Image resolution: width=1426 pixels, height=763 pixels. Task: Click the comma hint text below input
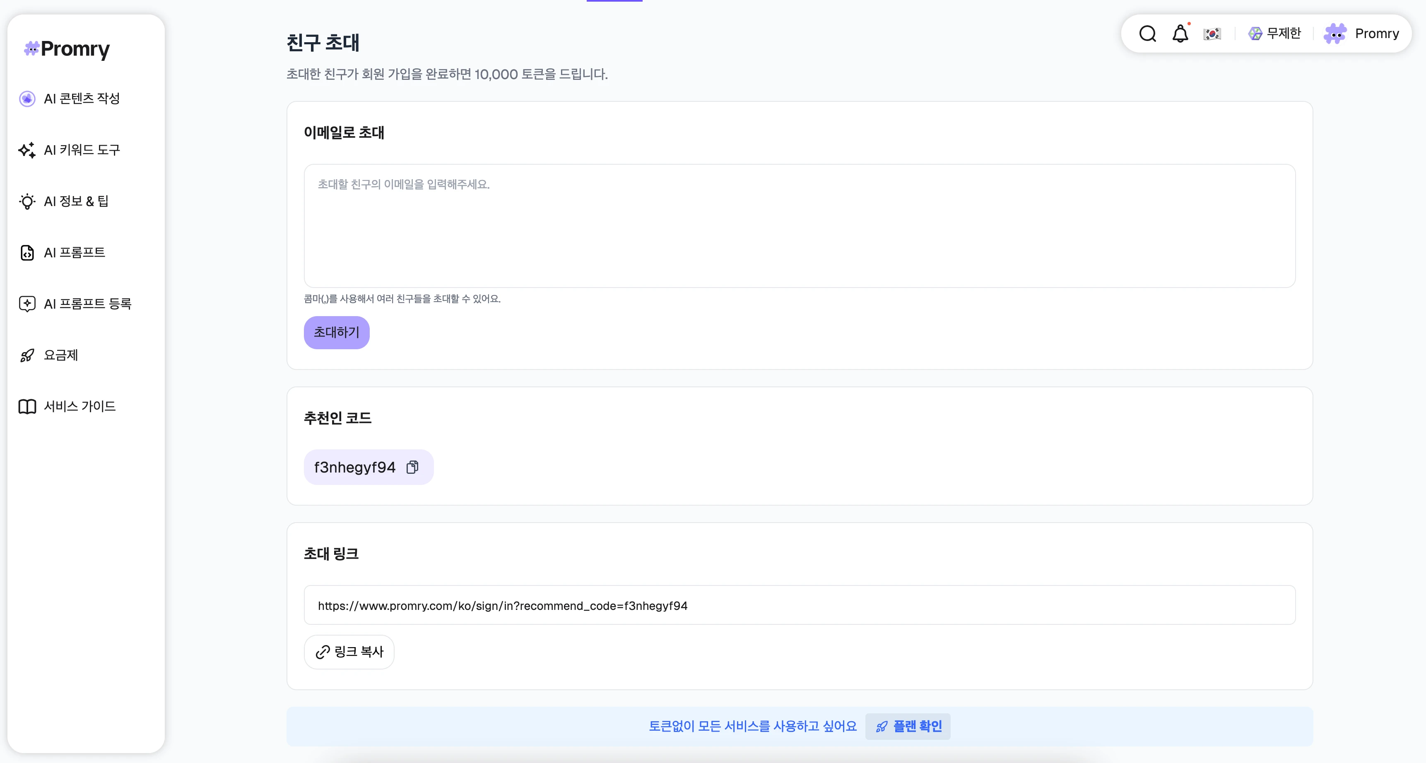pyautogui.click(x=402, y=299)
